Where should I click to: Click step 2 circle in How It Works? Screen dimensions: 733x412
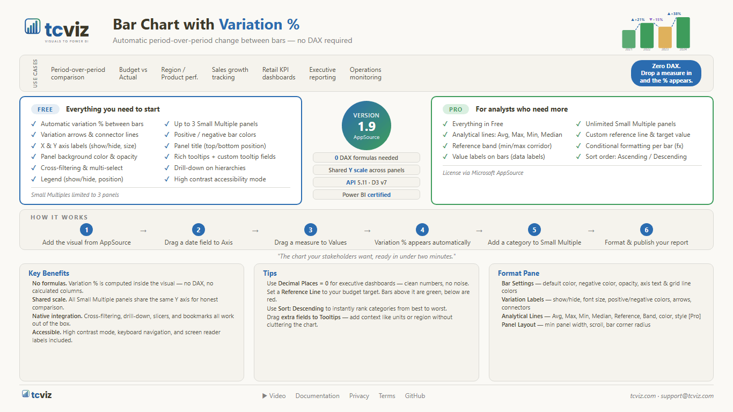click(199, 230)
